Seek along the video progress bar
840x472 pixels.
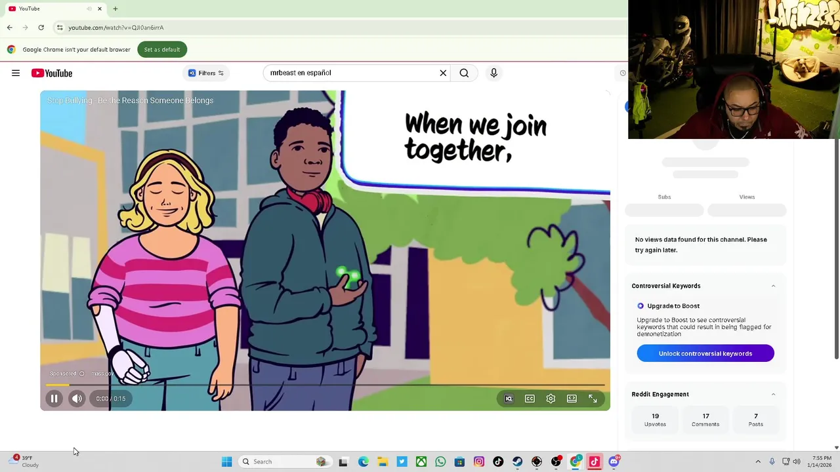click(325, 385)
